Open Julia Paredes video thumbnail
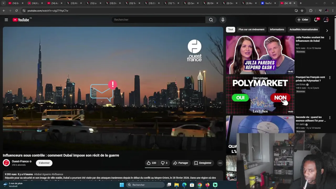The width and height of the screenshot is (336, 189). [260, 55]
